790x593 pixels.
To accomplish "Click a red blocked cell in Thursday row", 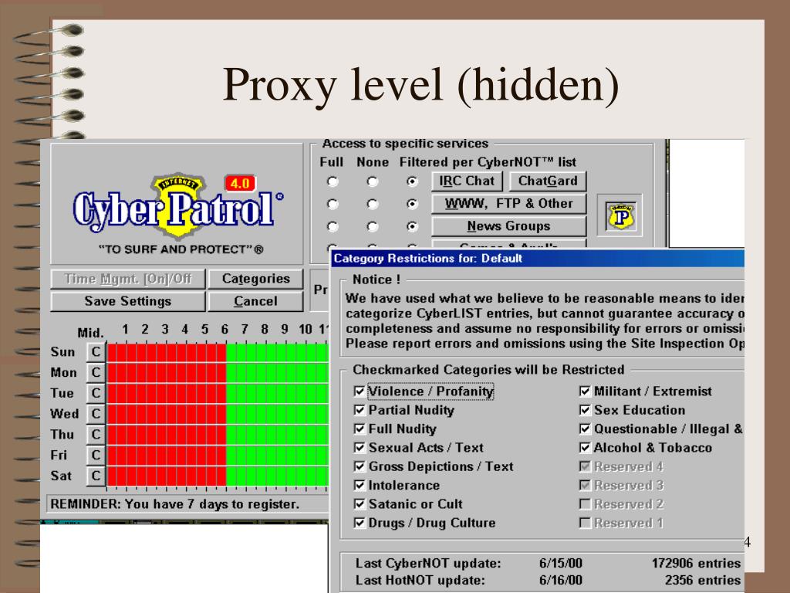I will pos(167,435).
